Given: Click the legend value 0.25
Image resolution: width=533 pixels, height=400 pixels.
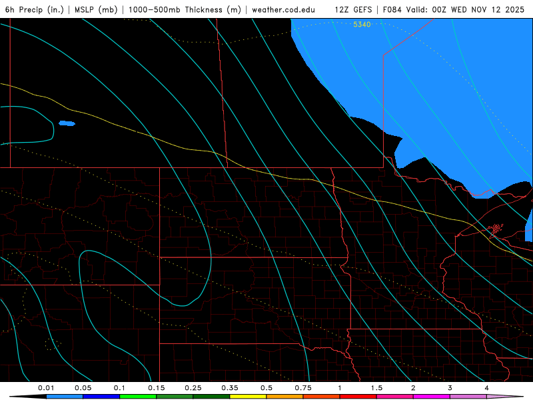Looking at the screenshot, I should click(193, 388).
